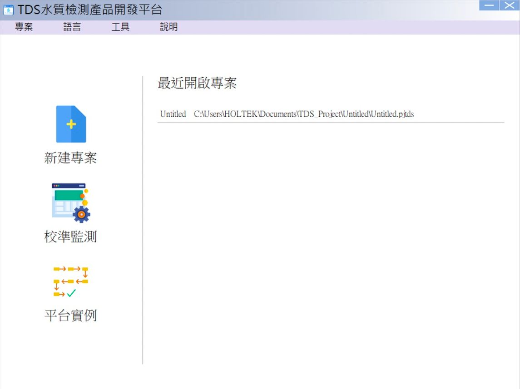Open the 語言 menu

pos(72,27)
